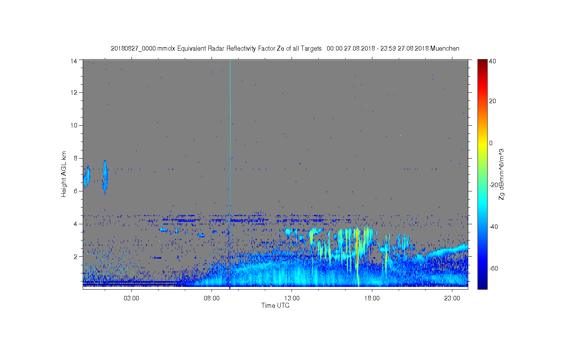The height and width of the screenshot is (348, 580).
Task: Click the height tick label 2
Action: coord(75,256)
